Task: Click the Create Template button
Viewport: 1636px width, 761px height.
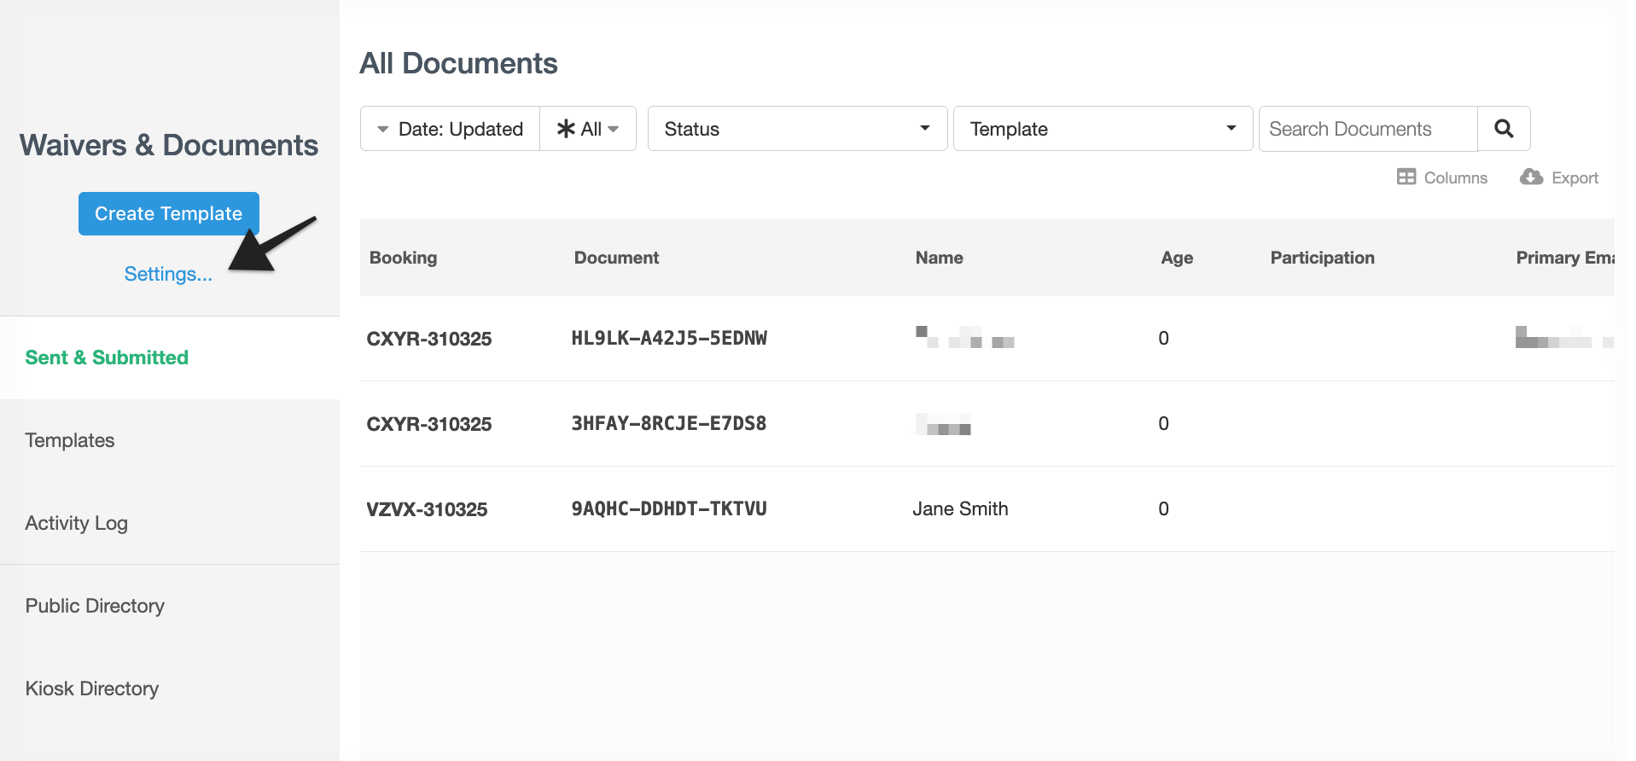Action: pyautogui.click(x=169, y=213)
